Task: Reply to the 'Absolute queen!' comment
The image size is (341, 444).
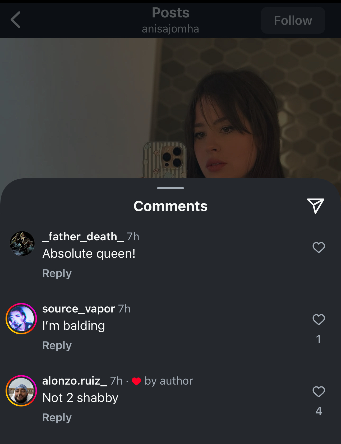Action: point(57,273)
